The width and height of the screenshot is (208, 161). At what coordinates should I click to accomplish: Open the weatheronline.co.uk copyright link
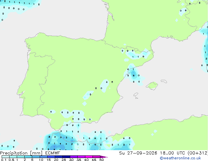(180, 158)
